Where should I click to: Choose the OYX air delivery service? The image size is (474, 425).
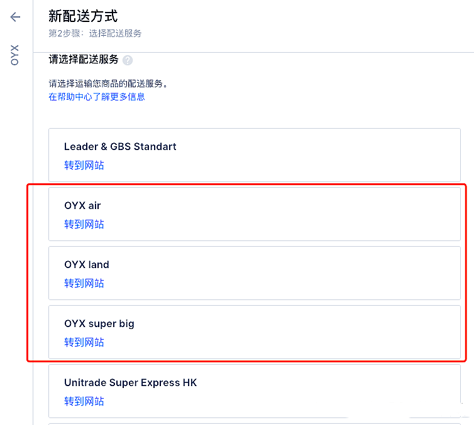point(314,213)
